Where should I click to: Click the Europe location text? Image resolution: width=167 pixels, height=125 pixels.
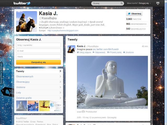[x=42, y=31]
